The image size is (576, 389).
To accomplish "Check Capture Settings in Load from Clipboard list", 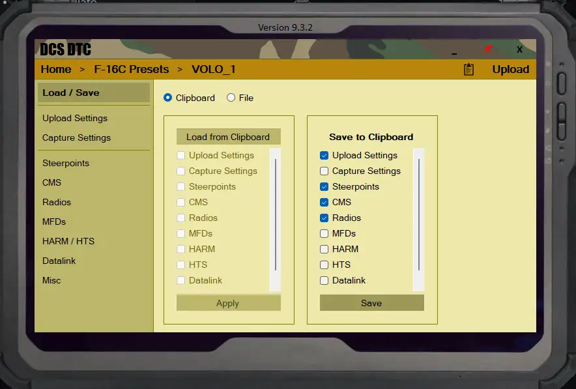I will tap(180, 171).
